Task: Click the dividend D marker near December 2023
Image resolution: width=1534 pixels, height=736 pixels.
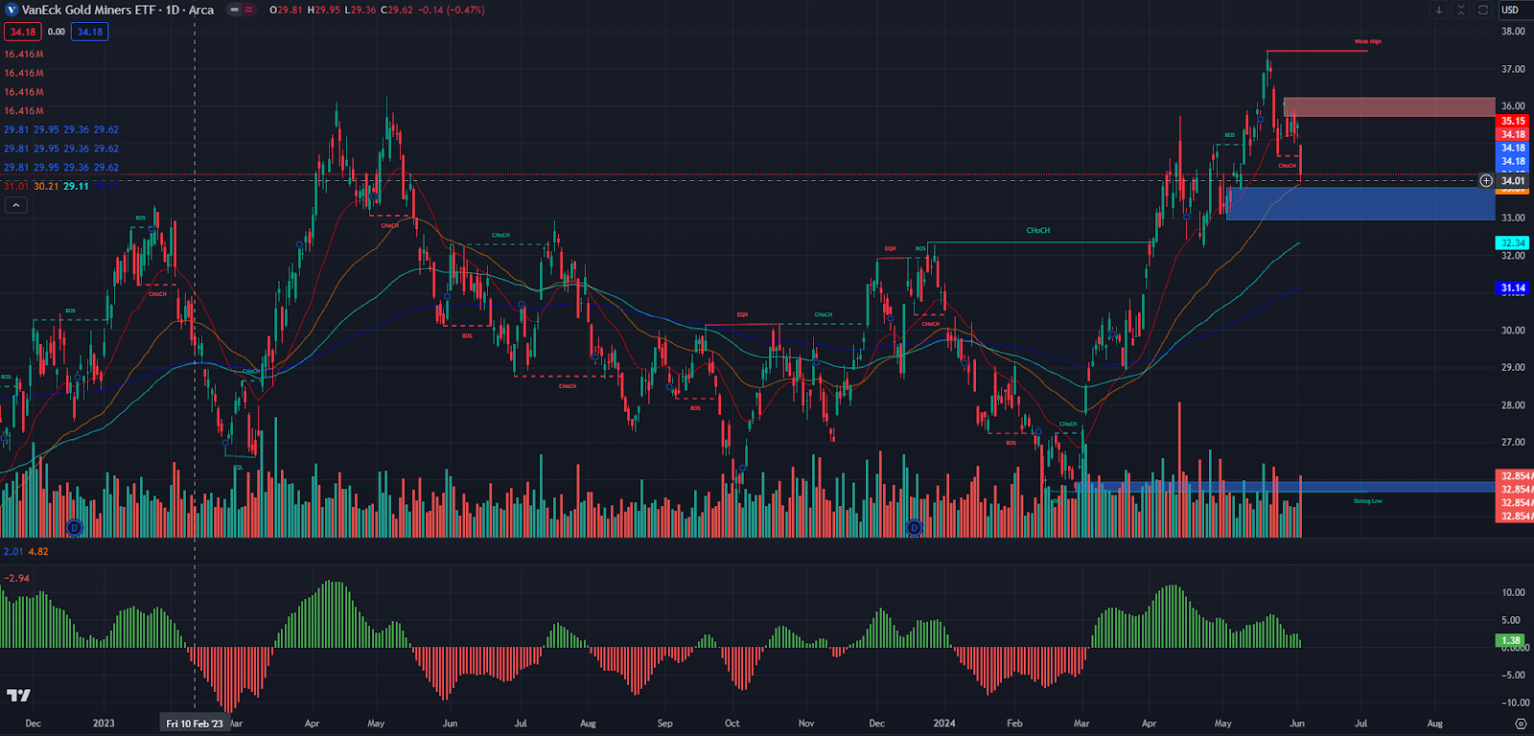Action: click(x=914, y=528)
